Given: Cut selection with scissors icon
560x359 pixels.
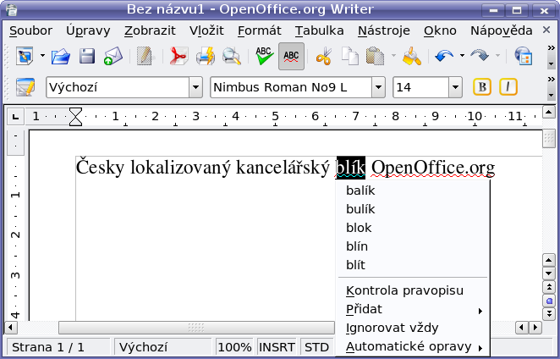Looking at the screenshot, I should (x=324, y=56).
